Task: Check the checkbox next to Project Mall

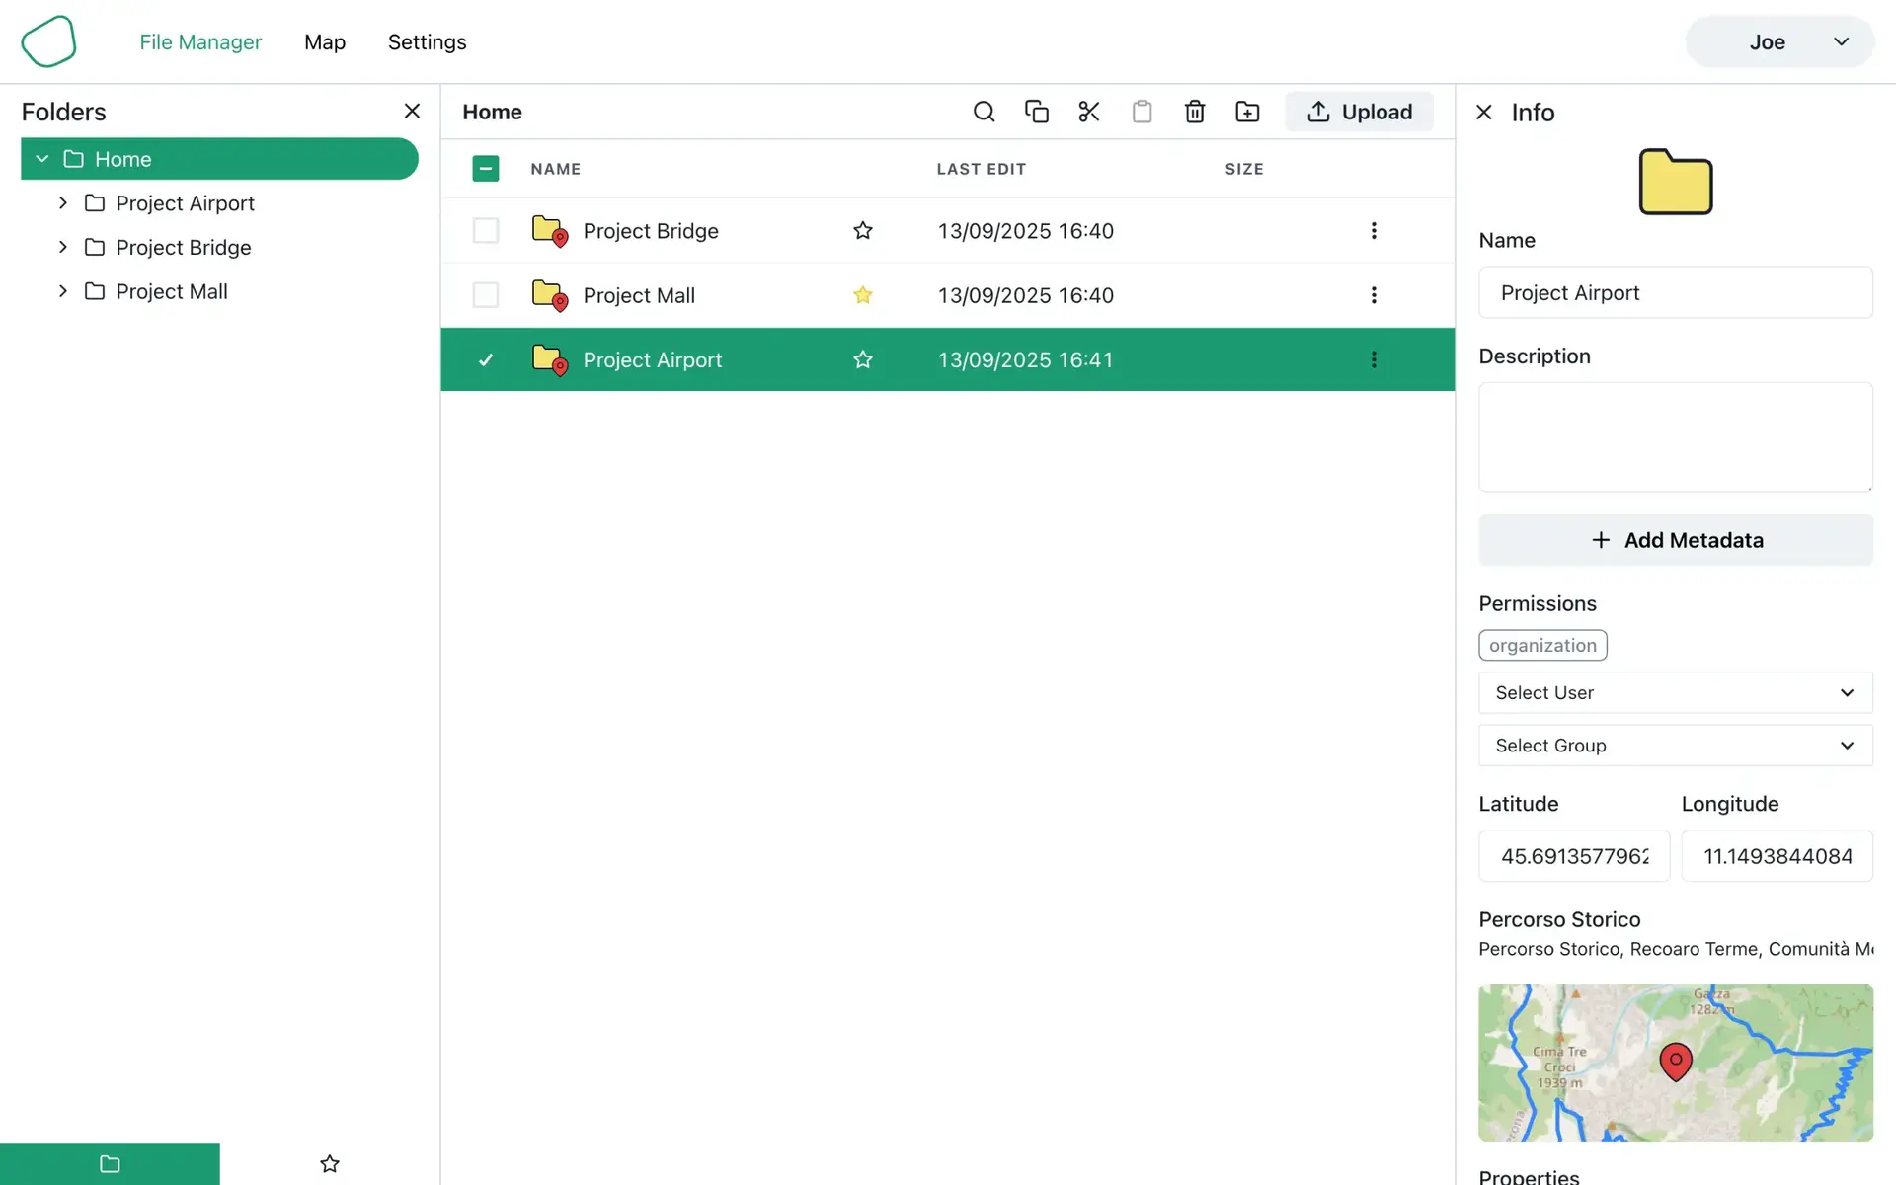Action: point(485,294)
